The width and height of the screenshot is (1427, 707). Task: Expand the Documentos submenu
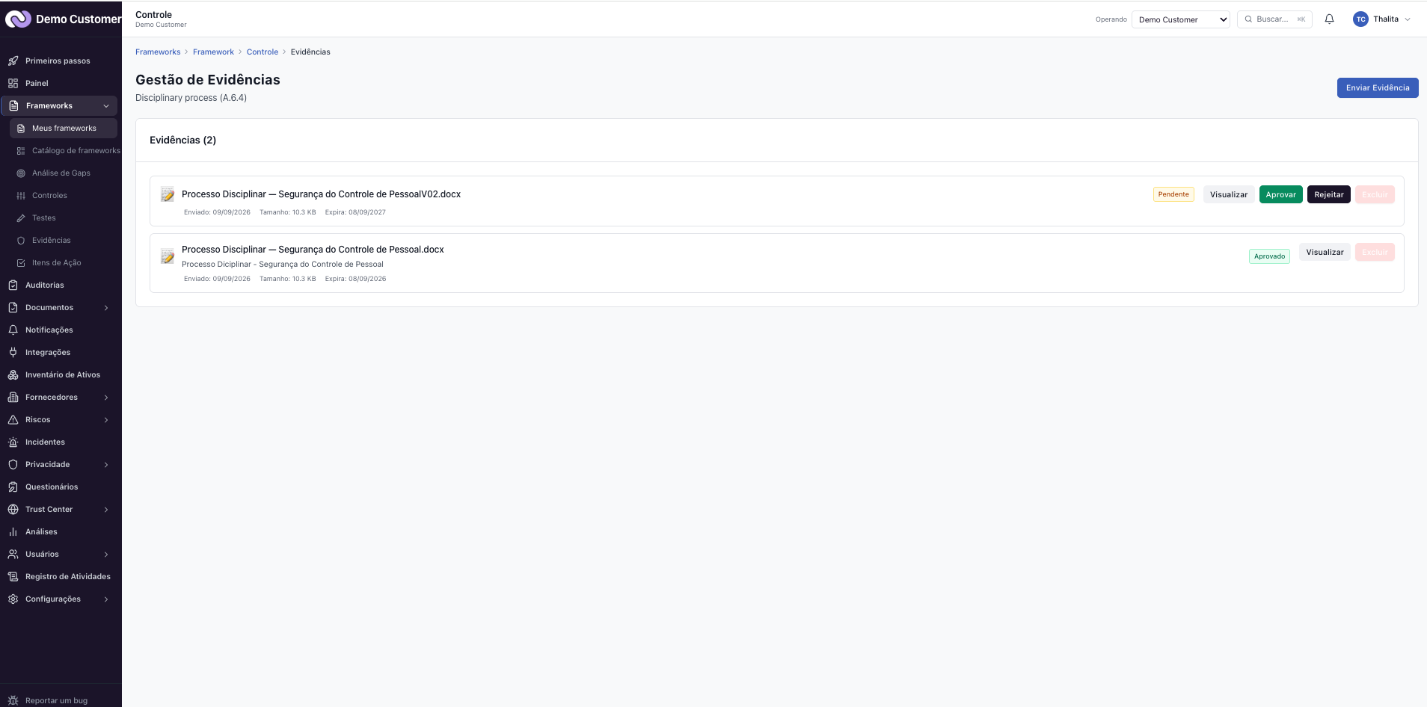[x=106, y=308]
